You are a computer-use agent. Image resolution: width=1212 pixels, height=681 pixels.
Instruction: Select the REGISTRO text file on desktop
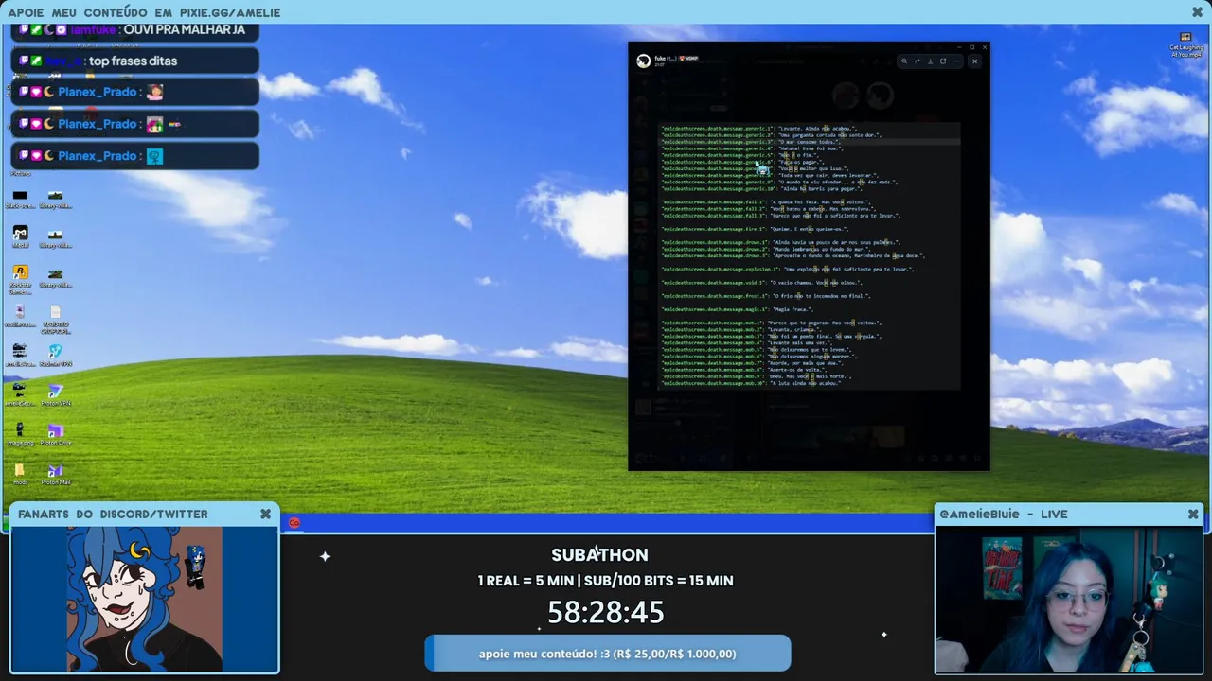coord(56,320)
